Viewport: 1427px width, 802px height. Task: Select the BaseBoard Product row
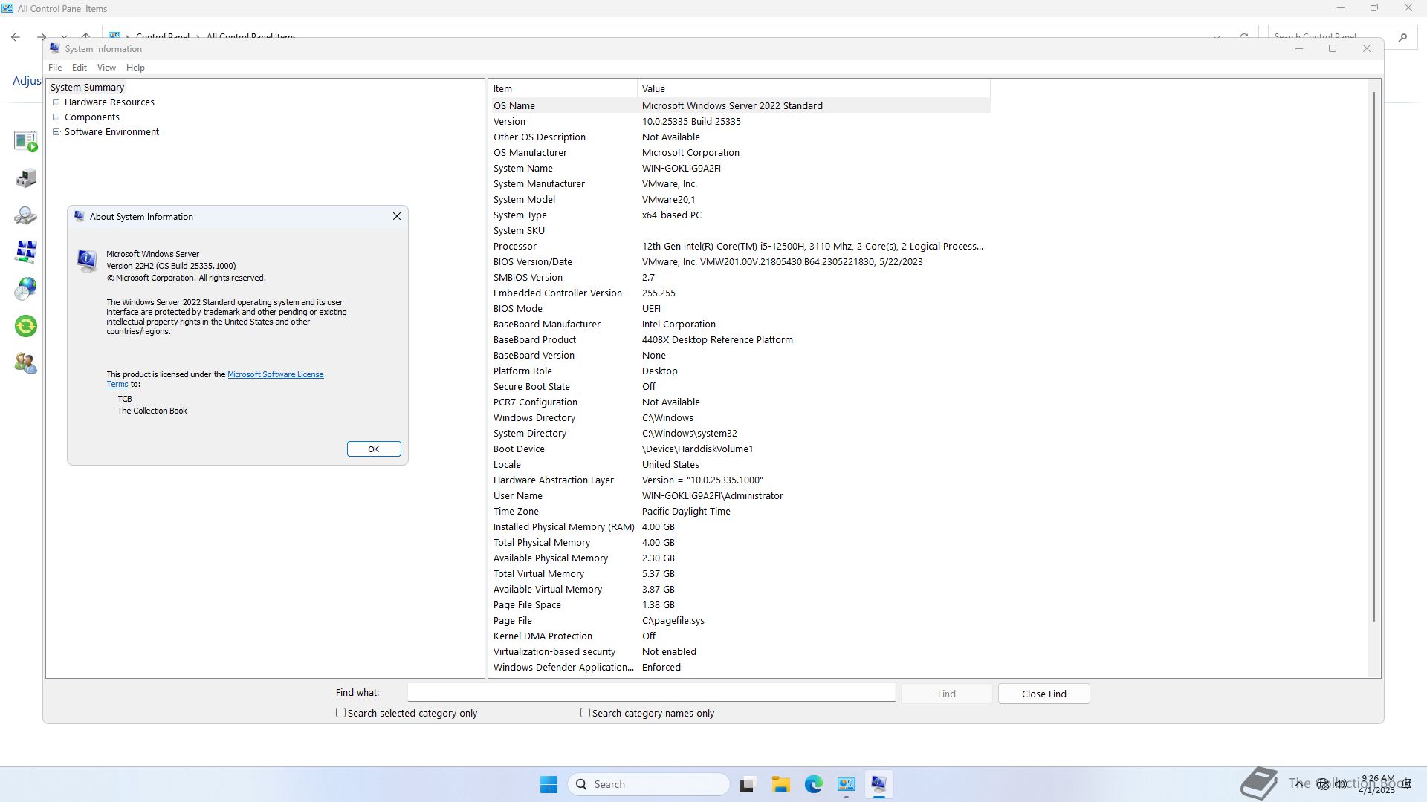click(740, 339)
